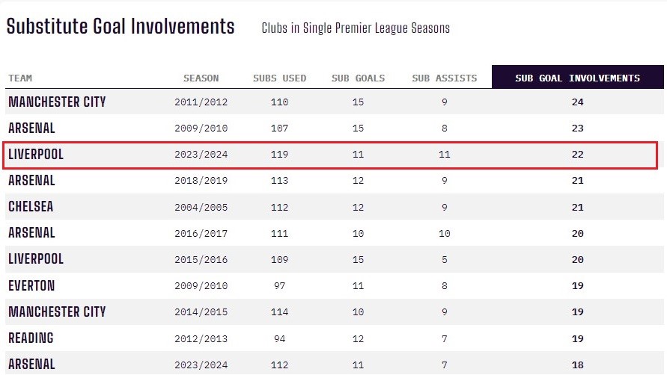Viewport: 667px width, 375px height.
Task: Click Arsenal in the 2009/2010 row
Action: (x=31, y=128)
